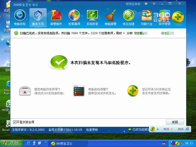Open 恢复区(0) link
Screen dimensions: 196x147
click(x=141, y=33)
